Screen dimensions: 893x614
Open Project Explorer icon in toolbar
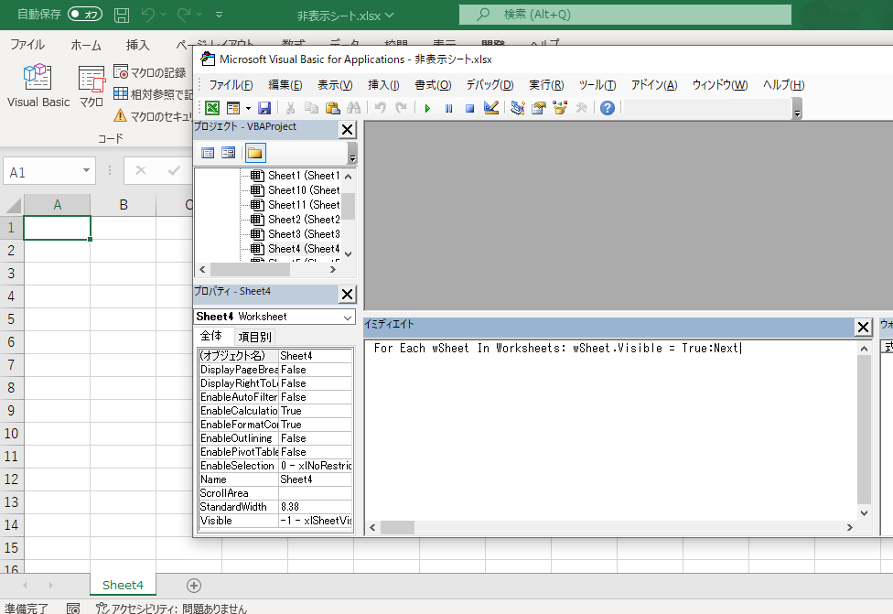(x=517, y=108)
